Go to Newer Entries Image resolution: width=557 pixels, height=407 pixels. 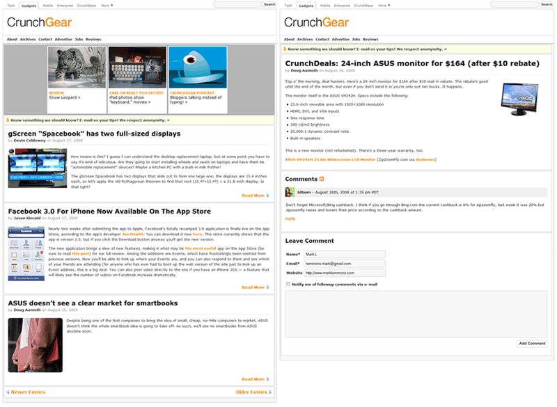point(26,392)
